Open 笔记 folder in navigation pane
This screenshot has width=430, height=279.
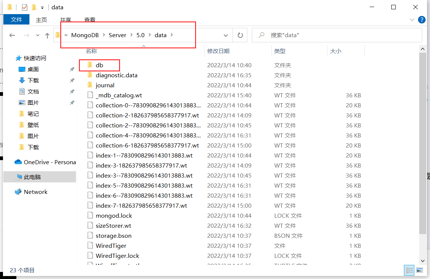click(x=33, y=114)
